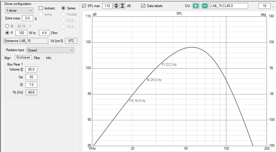
Task: Switch to the Filter tab
Action: click(x=37, y=58)
